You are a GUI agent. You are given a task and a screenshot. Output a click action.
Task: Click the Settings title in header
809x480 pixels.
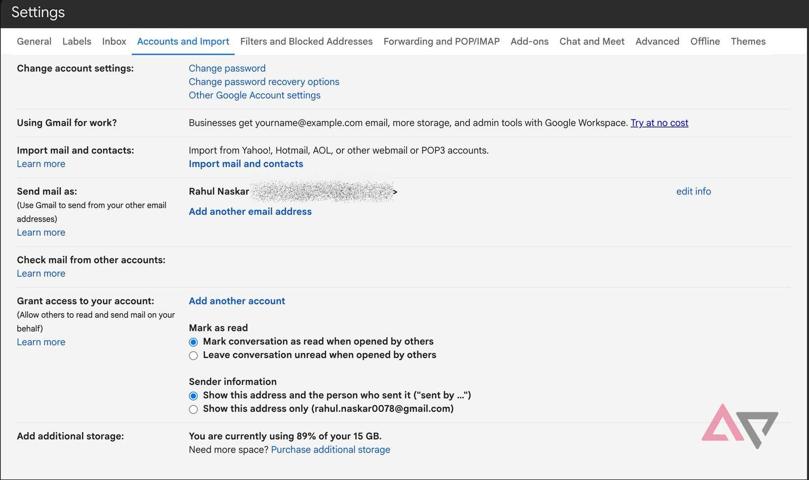[38, 12]
